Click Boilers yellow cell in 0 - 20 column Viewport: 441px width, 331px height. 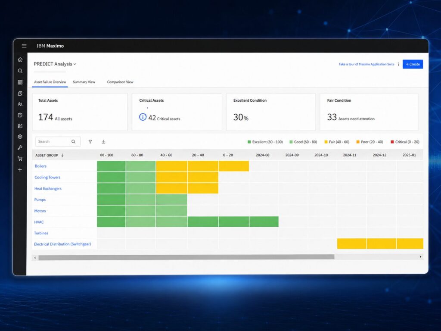click(234, 166)
